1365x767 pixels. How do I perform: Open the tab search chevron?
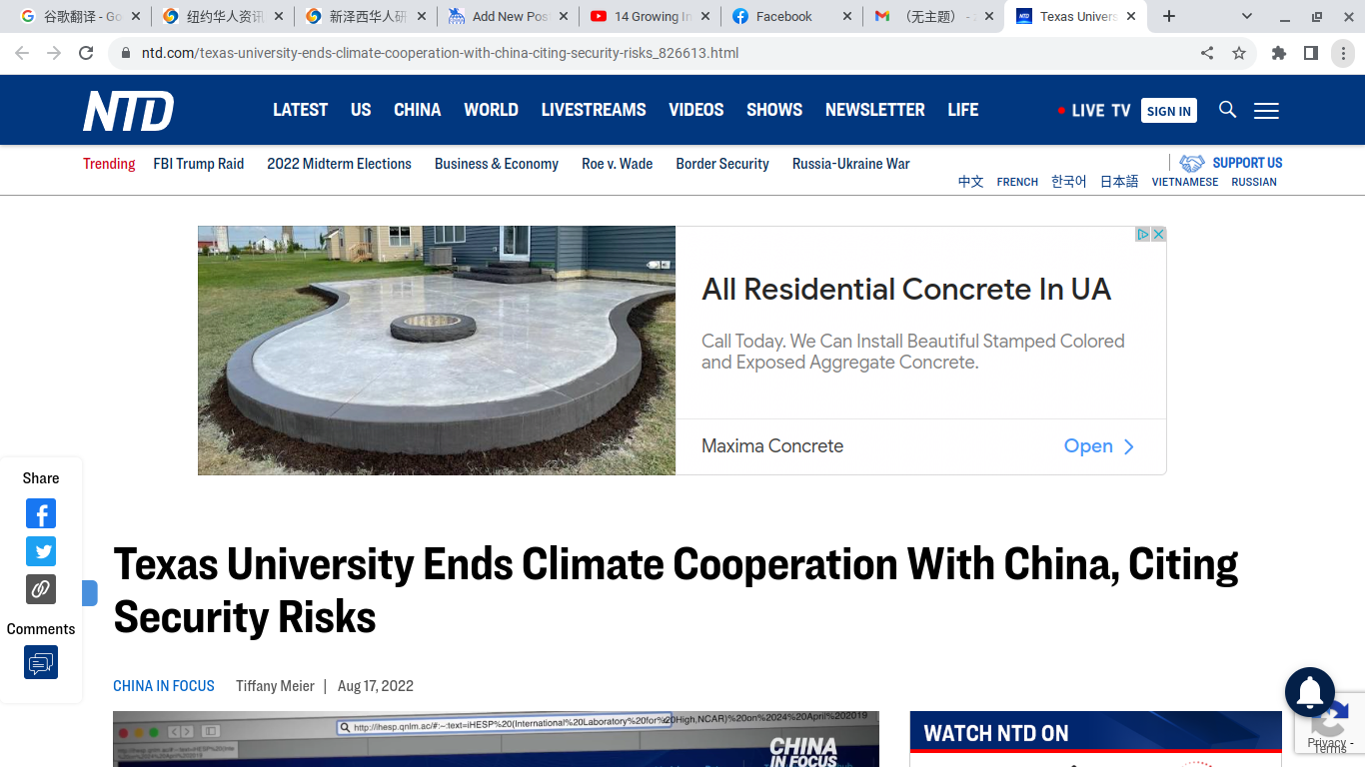click(1246, 16)
